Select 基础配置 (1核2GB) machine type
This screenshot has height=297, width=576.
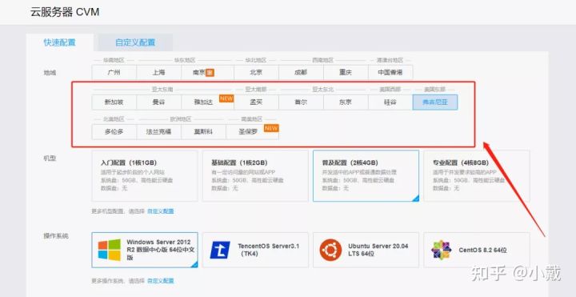pyautogui.click(x=255, y=175)
